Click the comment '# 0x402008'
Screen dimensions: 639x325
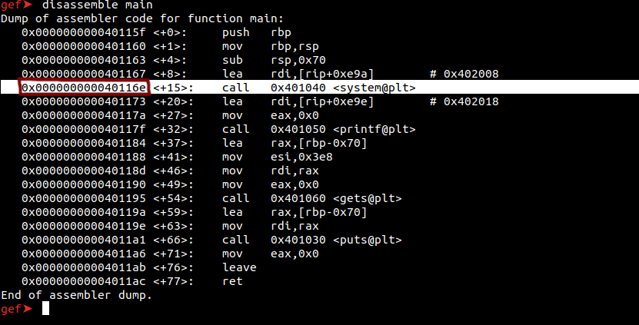tap(464, 74)
